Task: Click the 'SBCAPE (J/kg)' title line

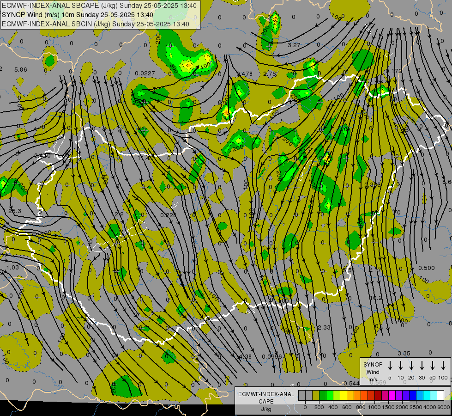Action: point(99,6)
